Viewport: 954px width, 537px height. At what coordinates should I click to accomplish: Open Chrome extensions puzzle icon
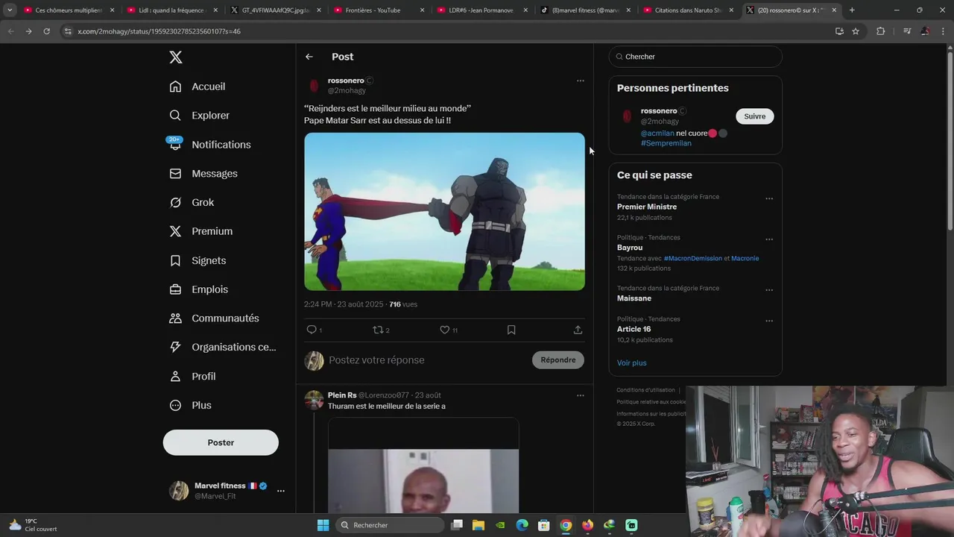(880, 31)
